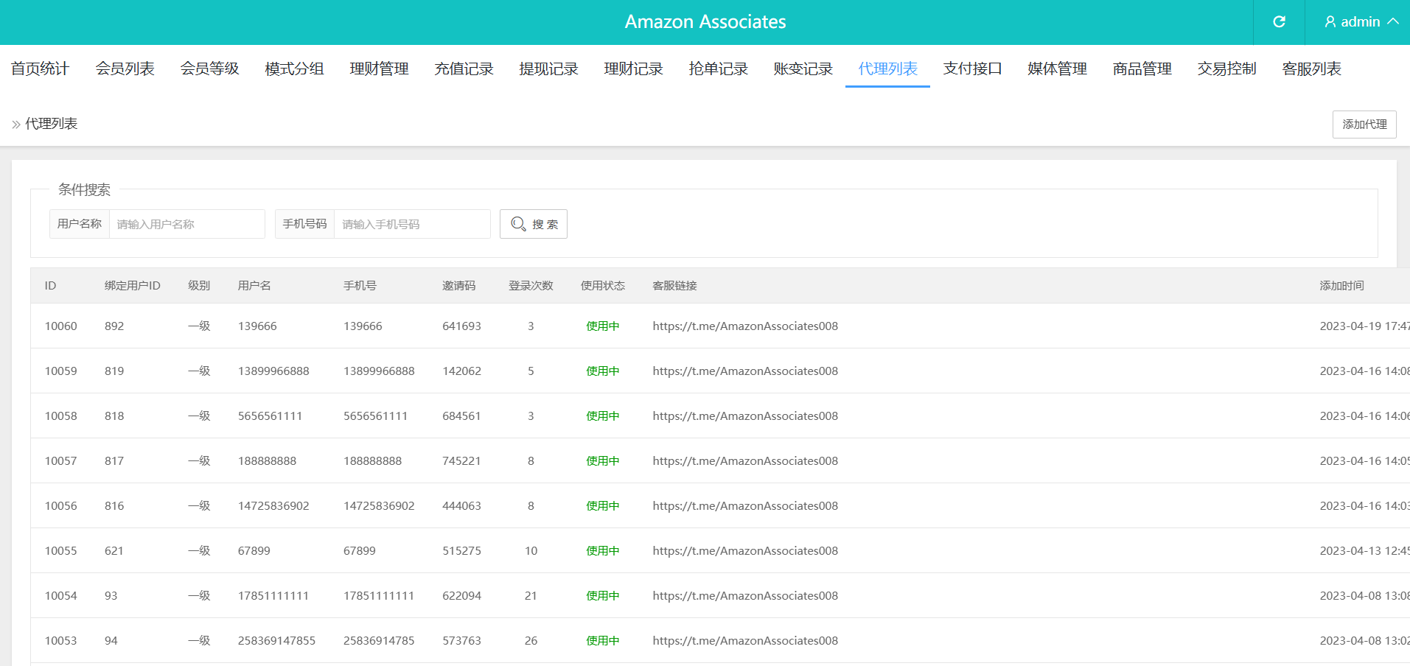Image resolution: width=1410 pixels, height=666 pixels.
Task: Open customer link for ID 10057
Action: (745, 460)
